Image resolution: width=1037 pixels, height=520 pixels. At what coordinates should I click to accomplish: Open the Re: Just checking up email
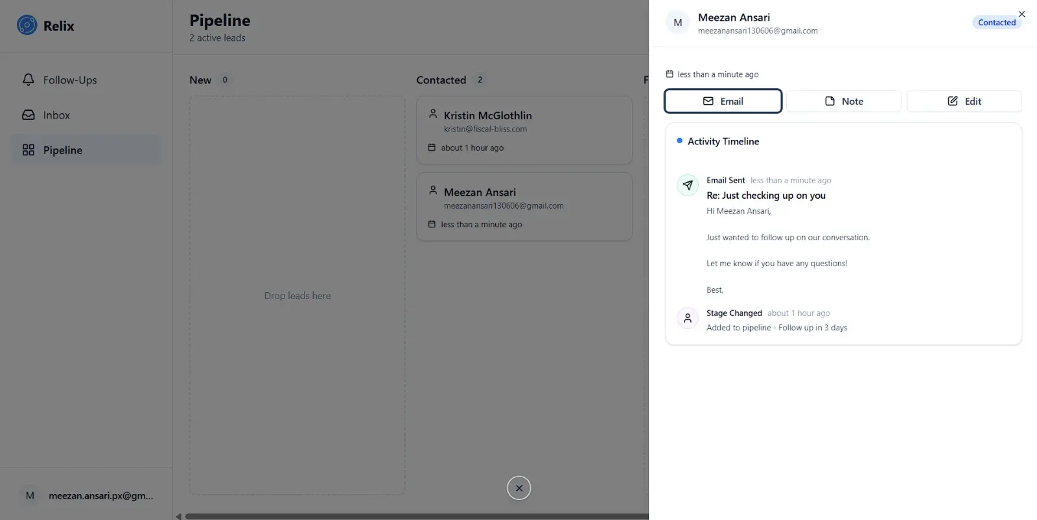[x=766, y=196]
